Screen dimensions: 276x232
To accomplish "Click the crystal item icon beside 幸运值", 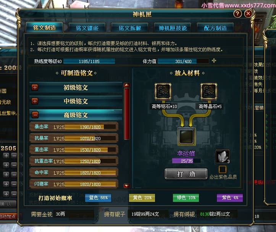I will [222, 156].
